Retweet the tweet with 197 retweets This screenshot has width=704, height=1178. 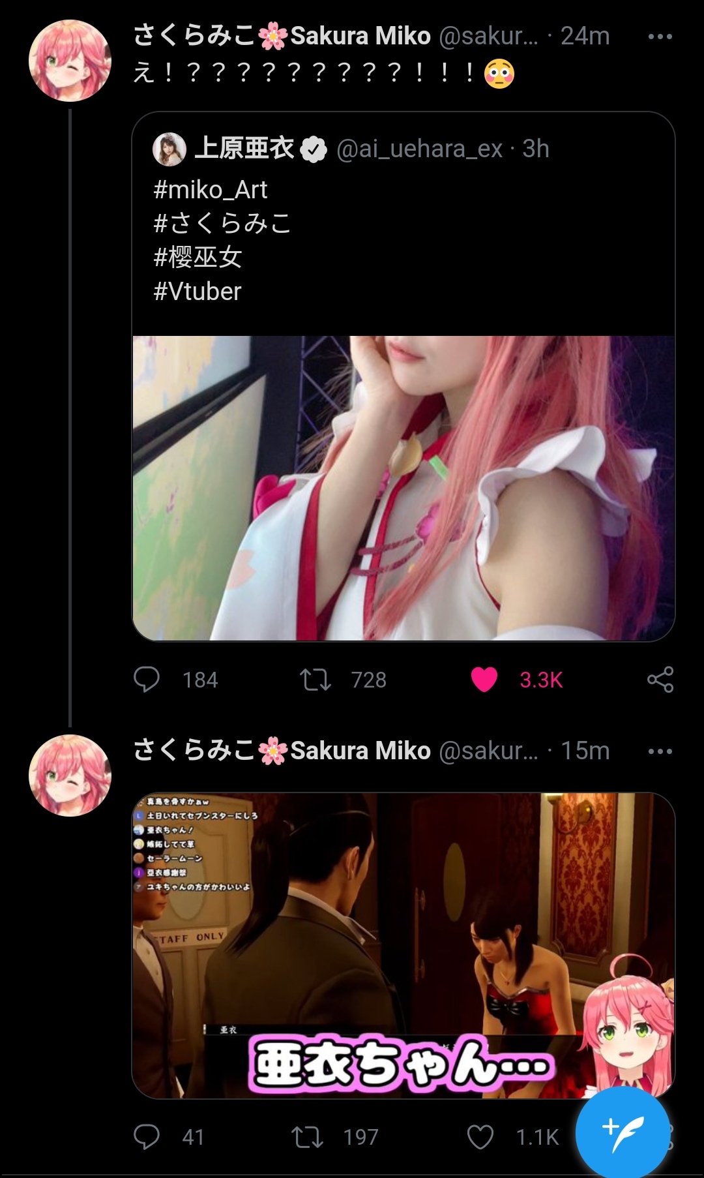(x=308, y=1137)
